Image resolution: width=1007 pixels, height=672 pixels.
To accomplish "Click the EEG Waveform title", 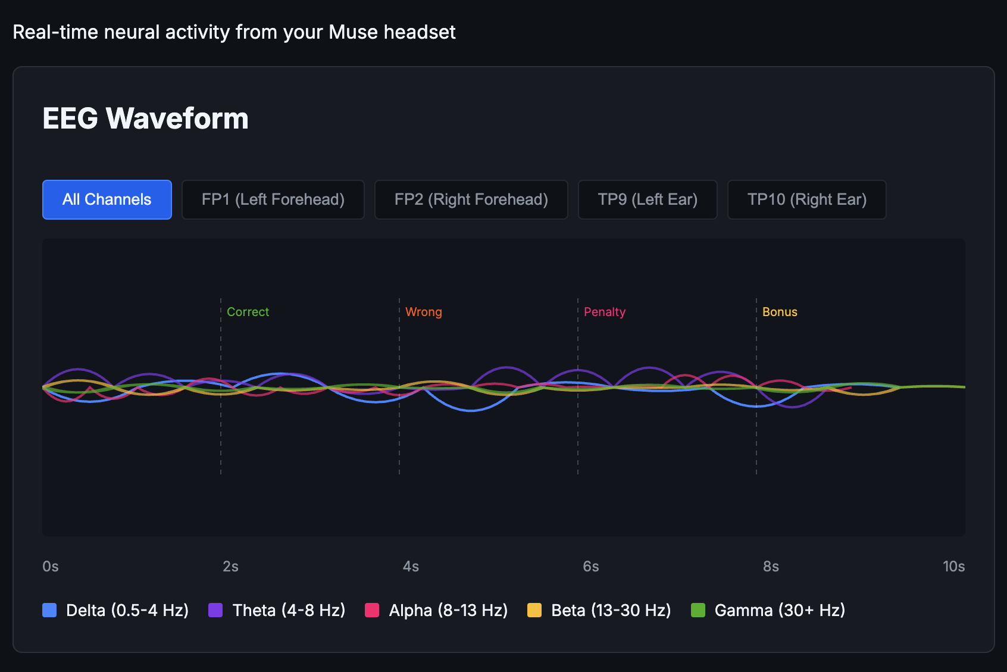I will coord(145,118).
